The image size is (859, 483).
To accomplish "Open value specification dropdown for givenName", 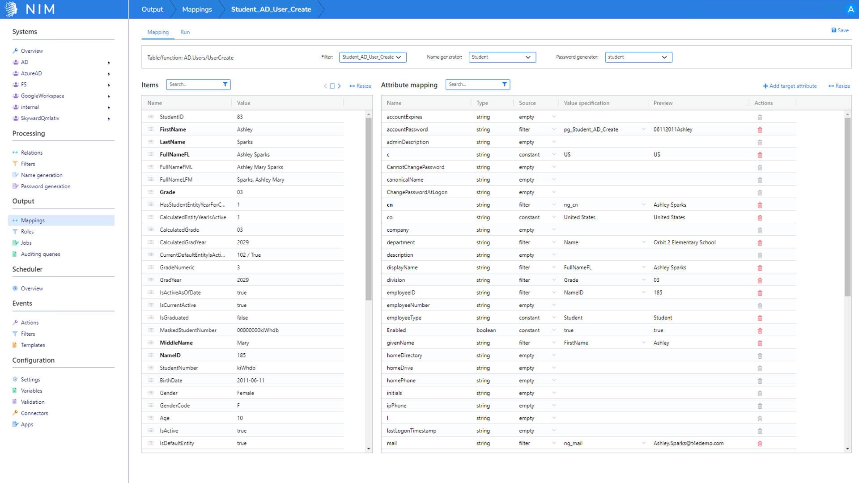I will click(643, 343).
